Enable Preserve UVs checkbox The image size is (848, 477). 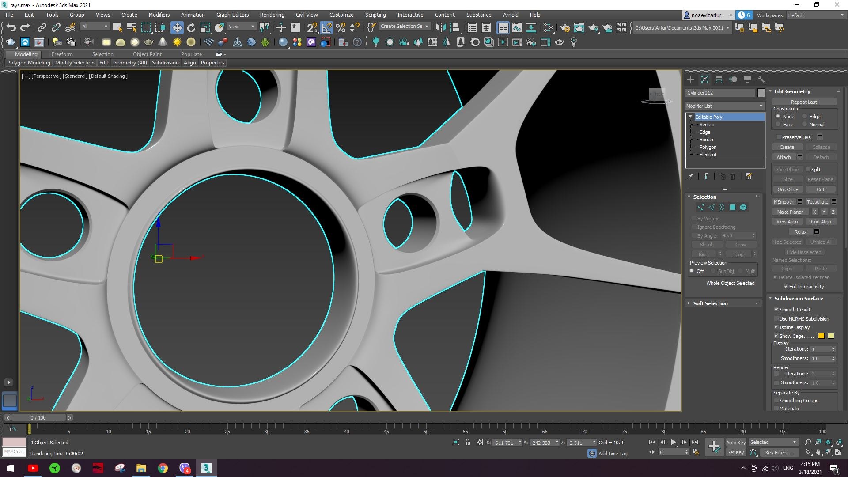pyautogui.click(x=779, y=137)
